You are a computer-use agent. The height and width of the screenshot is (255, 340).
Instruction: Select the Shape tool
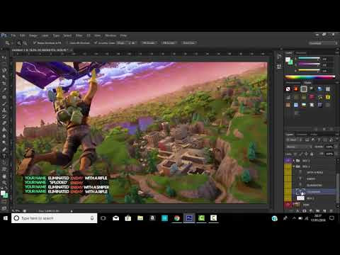click(x=4, y=169)
